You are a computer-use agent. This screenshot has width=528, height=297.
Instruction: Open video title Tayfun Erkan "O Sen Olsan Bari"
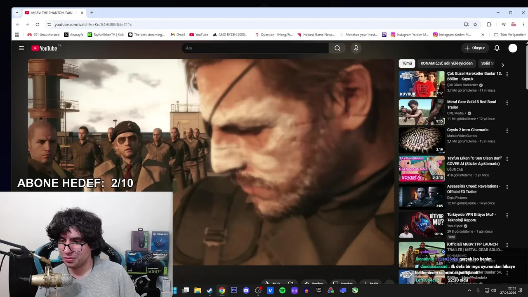pyautogui.click(x=474, y=161)
